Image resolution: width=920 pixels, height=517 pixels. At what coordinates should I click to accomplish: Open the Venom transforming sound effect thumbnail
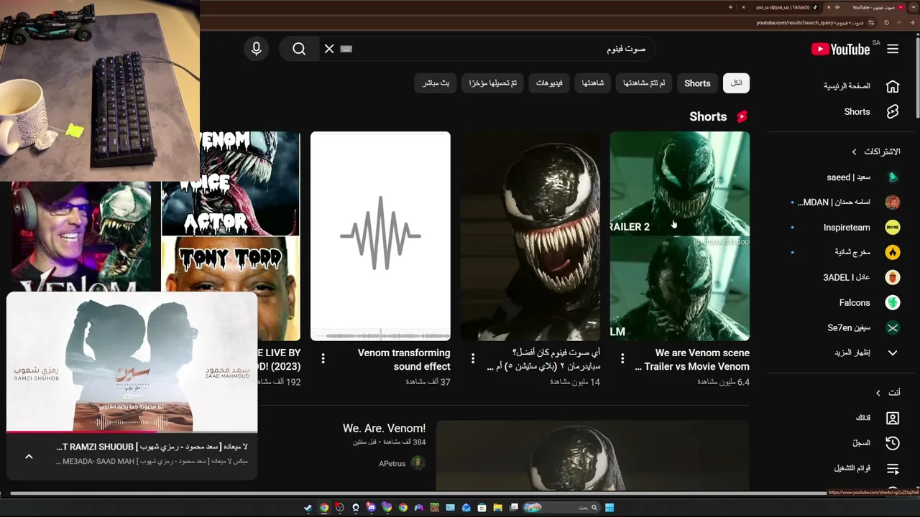(x=381, y=236)
